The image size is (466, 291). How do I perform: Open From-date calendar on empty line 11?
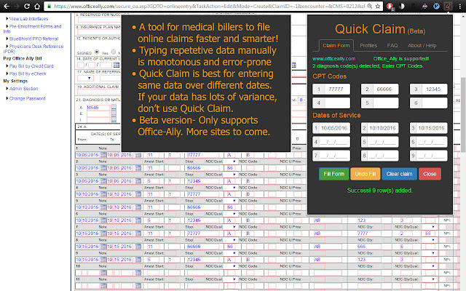103,286
